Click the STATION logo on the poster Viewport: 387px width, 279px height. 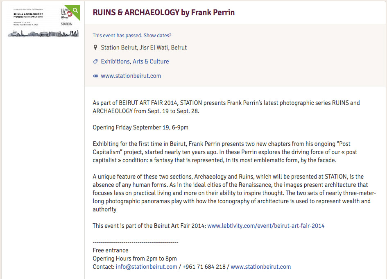coord(67,24)
